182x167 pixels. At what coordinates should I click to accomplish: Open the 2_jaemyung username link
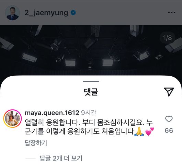point(46,13)
